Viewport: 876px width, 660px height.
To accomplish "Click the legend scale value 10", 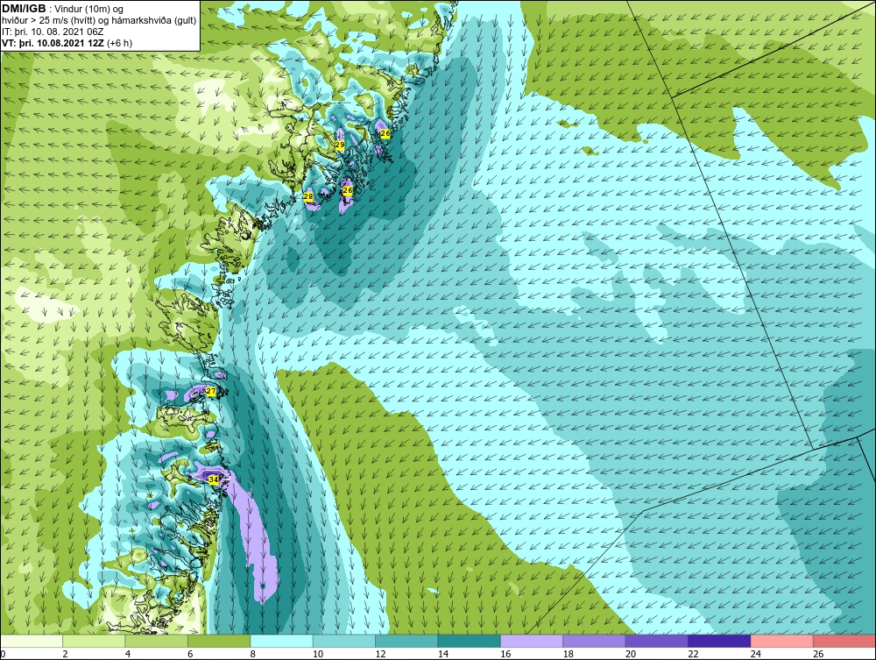I will click(318, 654).
